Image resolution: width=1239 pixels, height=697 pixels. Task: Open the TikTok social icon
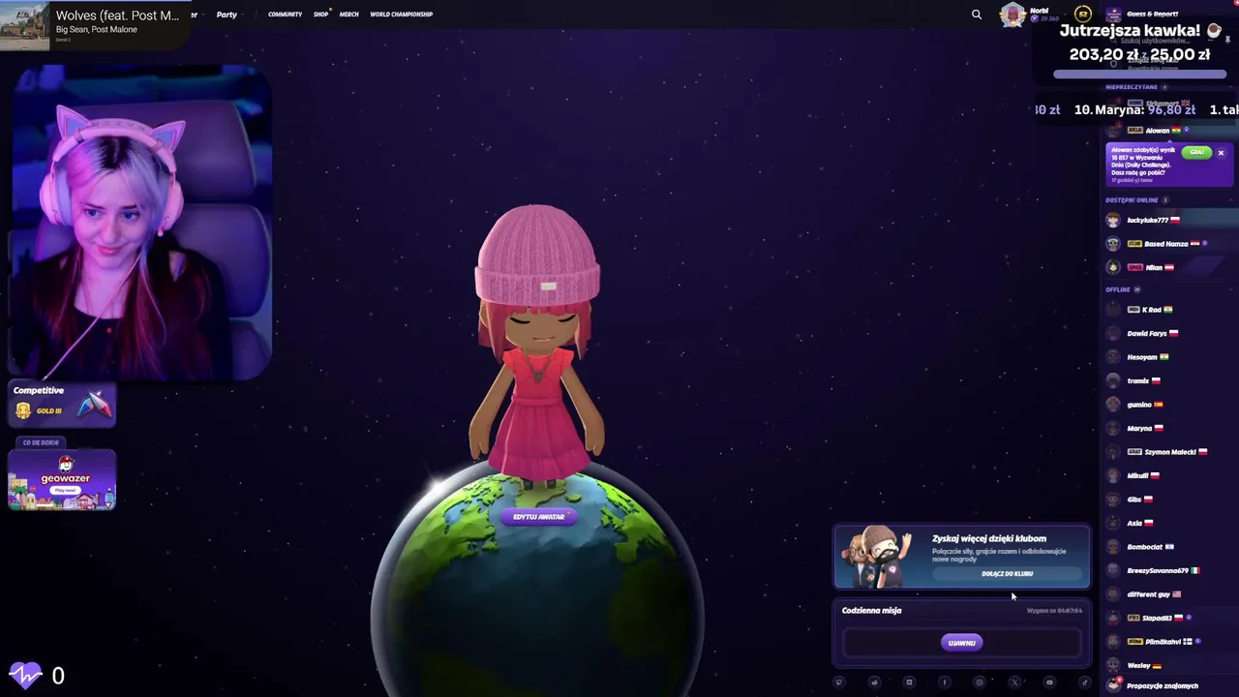(x=1084, y=682)
